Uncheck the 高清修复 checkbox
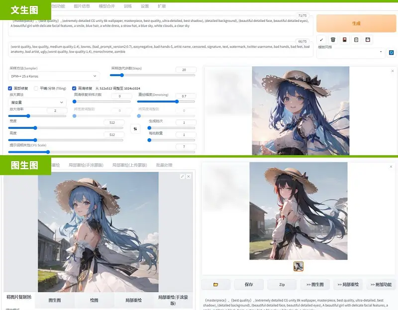This screenshot has height=310, width=398. (x=75, y=88)
